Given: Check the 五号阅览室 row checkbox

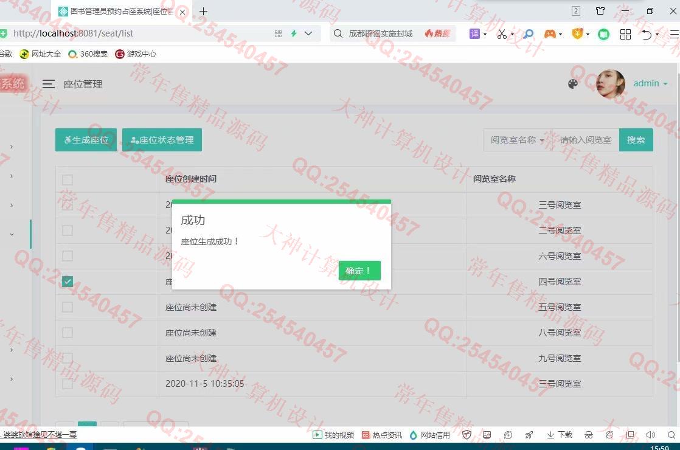Looking at the screenshot, I should click(68, 307).
